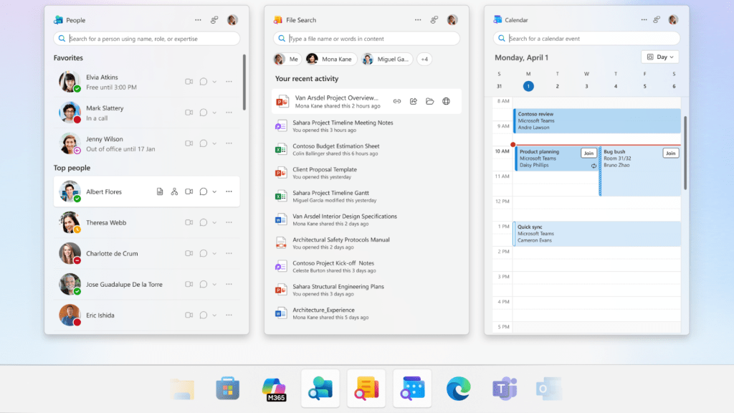Open the File Search overflow menu
This screenshot has height=413, width=734.
pyautogui.click(x=419, y=19)
